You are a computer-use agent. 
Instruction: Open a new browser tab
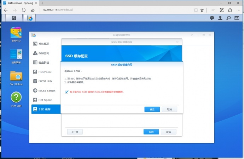[x=42, y=3]
